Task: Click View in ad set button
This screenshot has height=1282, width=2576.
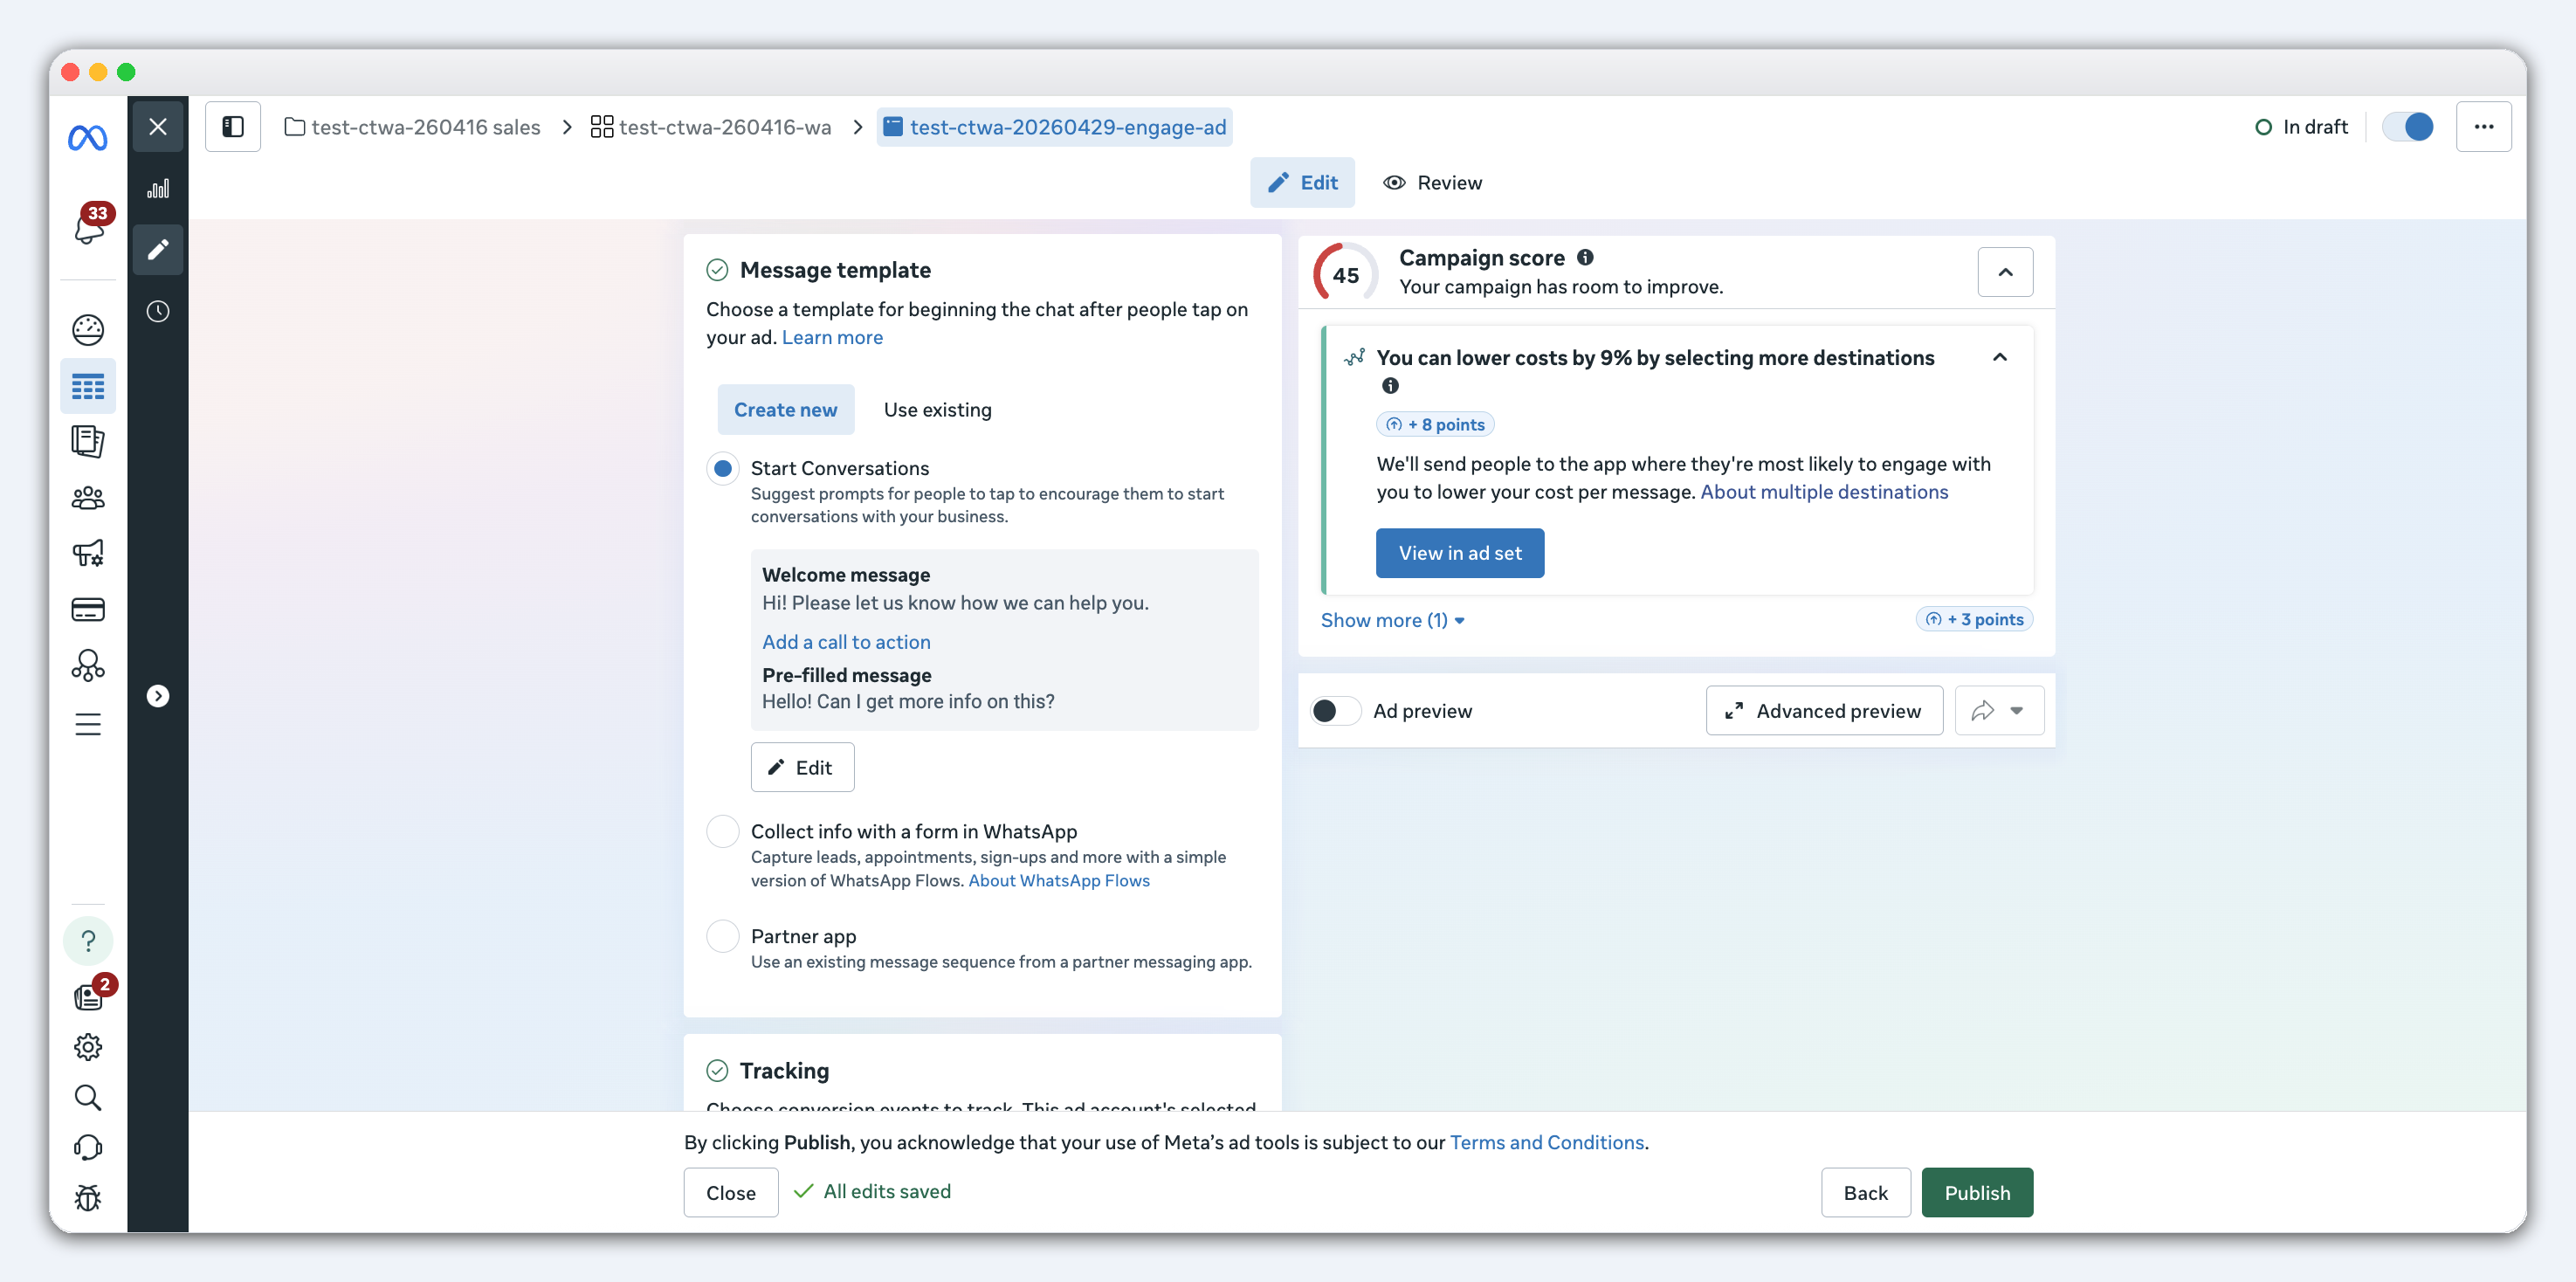Action: point(1460,553)
